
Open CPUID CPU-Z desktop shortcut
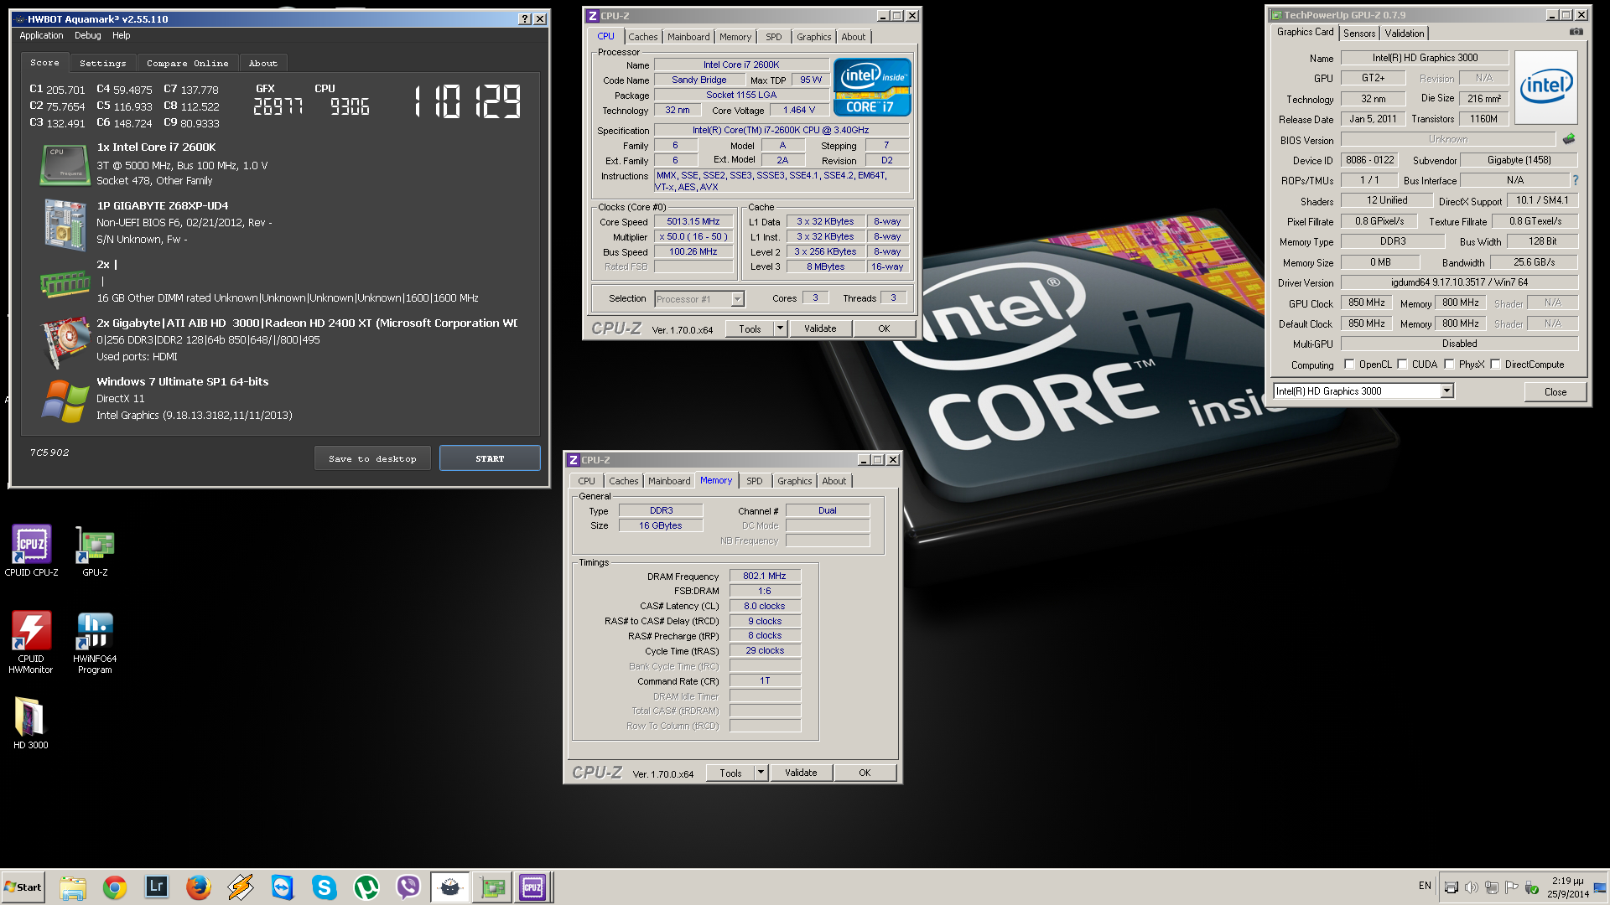tap(31, 551)
